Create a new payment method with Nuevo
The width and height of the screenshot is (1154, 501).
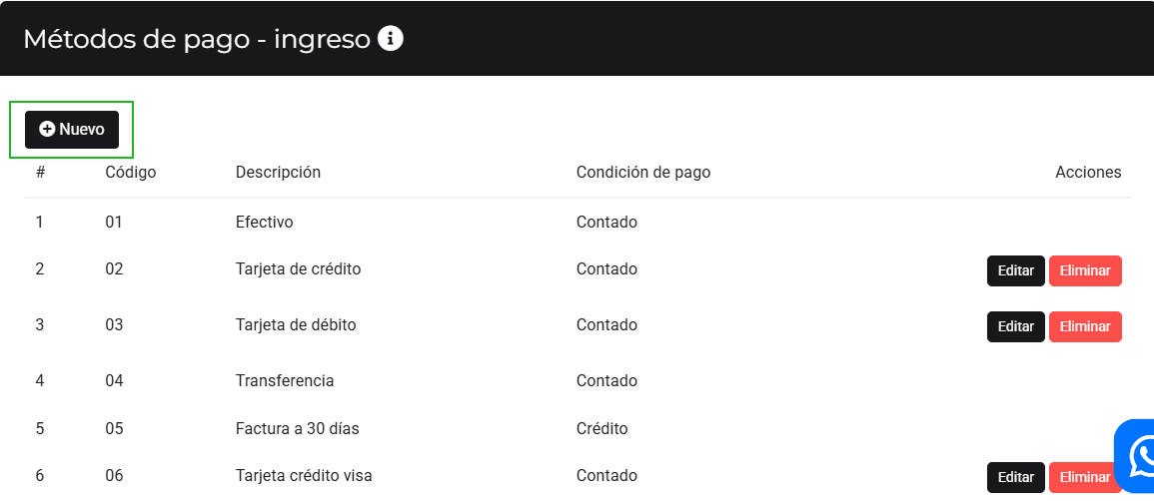72,130
